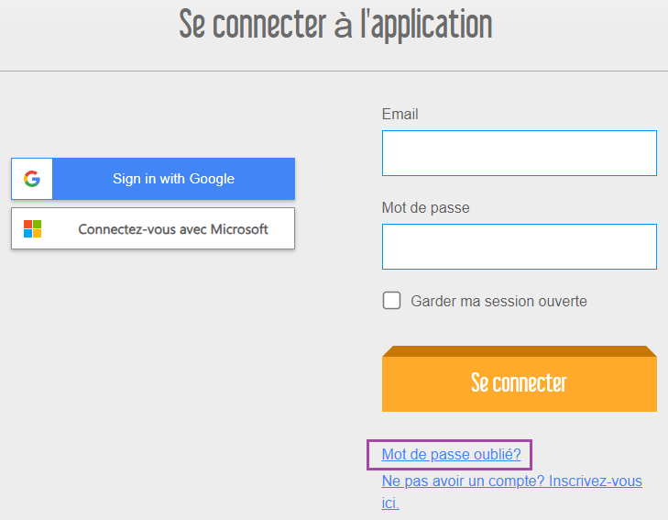This screenshot has width=668, height=520.
Task: Select Connectez-vous avec Microsoft button text
Action: [173, 229]
